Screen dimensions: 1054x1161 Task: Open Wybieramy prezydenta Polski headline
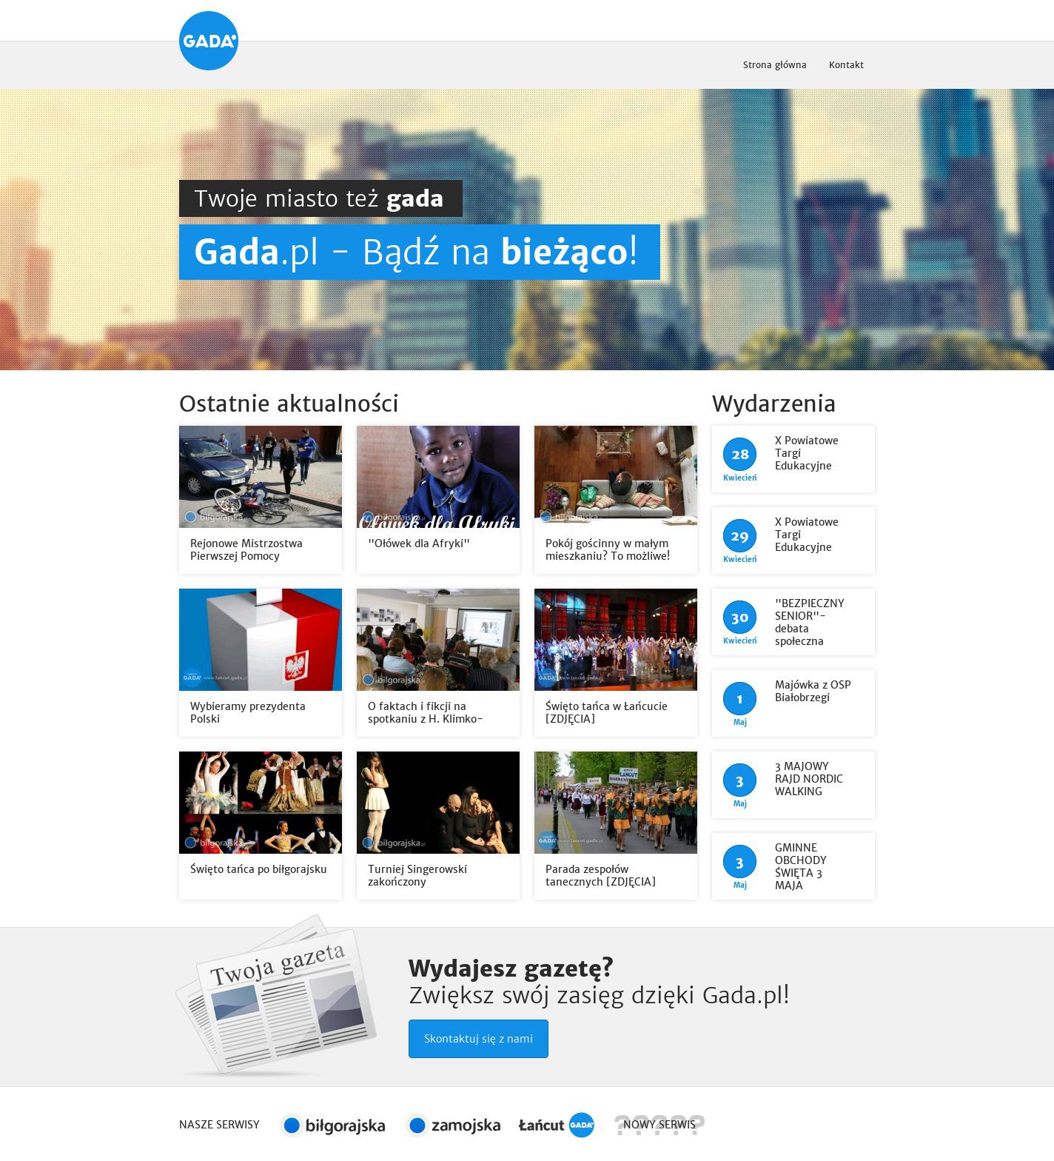pyautogui.click(x=248, y=712)
